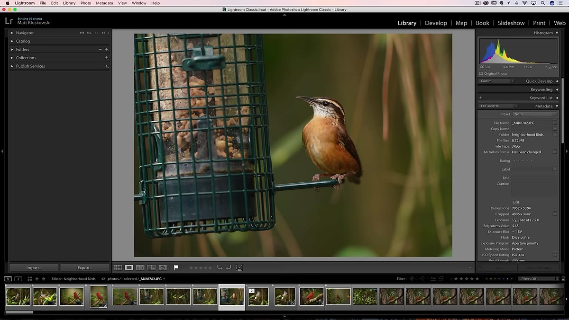The height and width of the screenshot is (320, 569).
Task: Add folder with Folders plus icon
Action: click(107, 49)
